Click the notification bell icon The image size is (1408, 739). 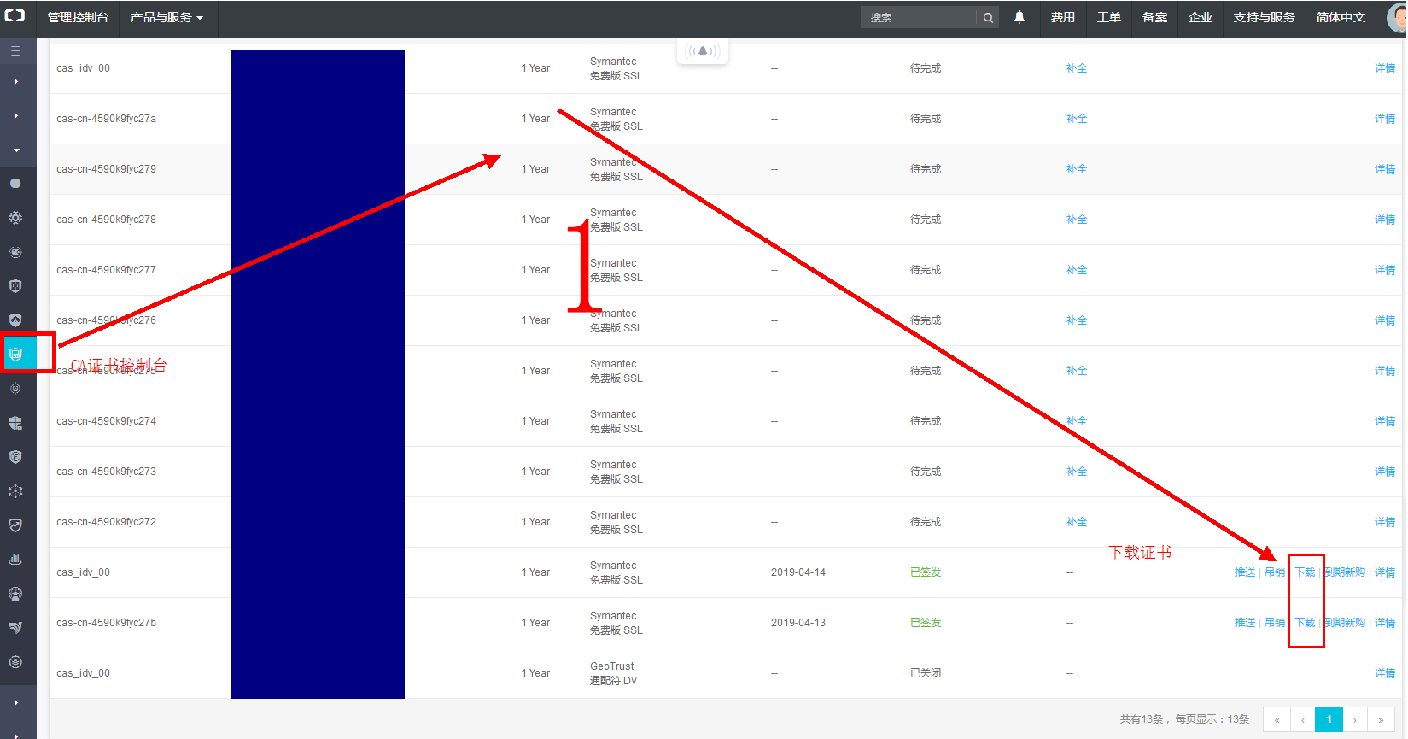click(x=1019, y=17)
